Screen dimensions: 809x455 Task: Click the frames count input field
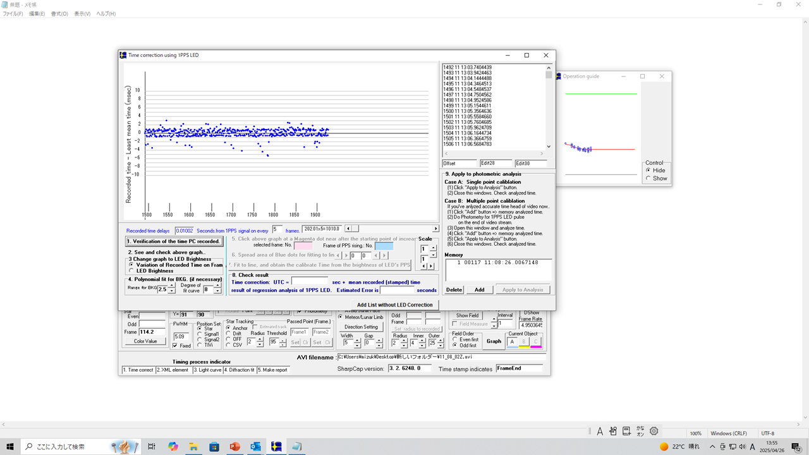coord(277,229)
